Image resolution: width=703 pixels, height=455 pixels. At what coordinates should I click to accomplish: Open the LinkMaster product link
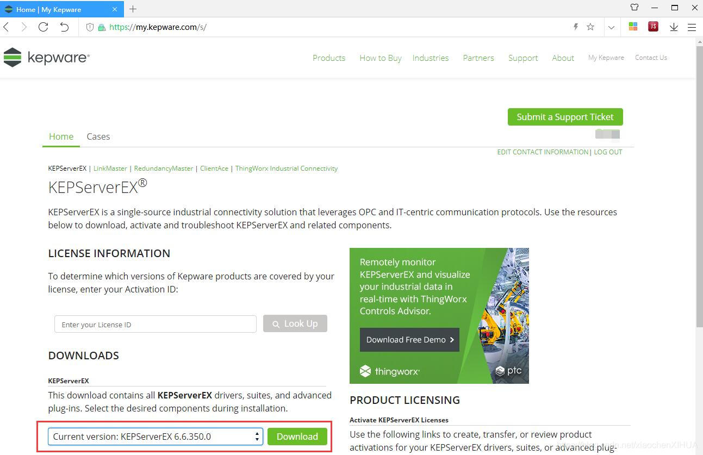tap(110, 169)
